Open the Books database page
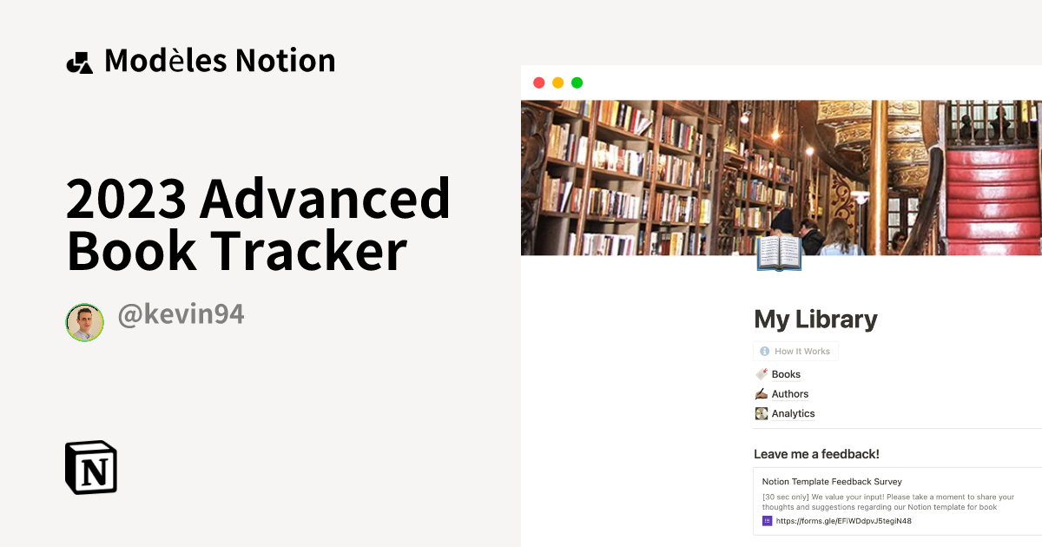 [x=786, y=373]
